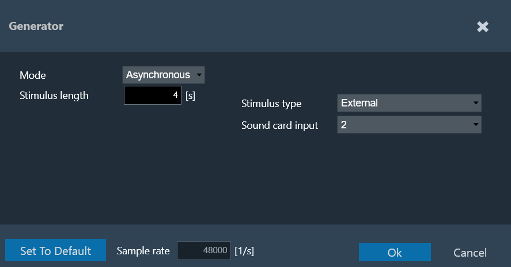511x267 pixels.
Task: Click the Sample rate label
Action: pos(143,251)
